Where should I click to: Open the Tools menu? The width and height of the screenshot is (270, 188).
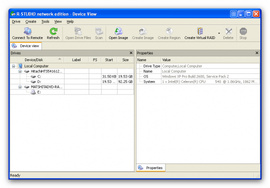(45, 22)
